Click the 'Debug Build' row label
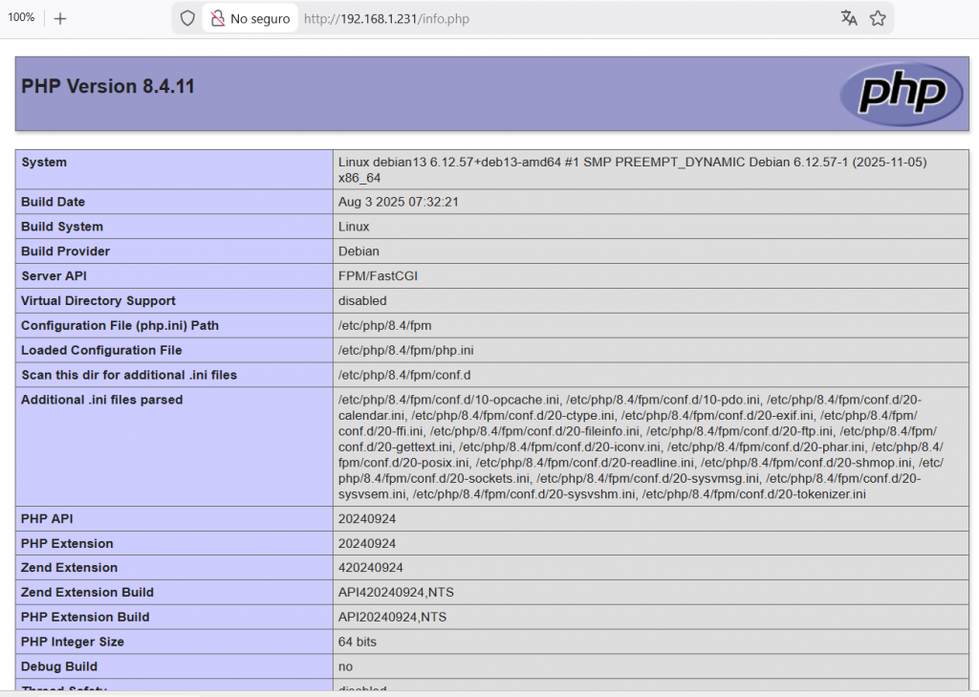979x697 pixels. pyautogui.click(x=59, y=666)
